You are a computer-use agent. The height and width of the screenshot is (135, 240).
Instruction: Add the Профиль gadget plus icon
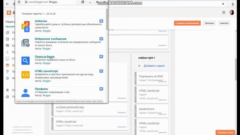tap(101, 89)
